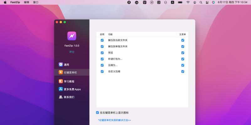Click the Siri icon in menu bar
Screen dimensions: 251x125
pyautogui.click(x=213, y=2)
